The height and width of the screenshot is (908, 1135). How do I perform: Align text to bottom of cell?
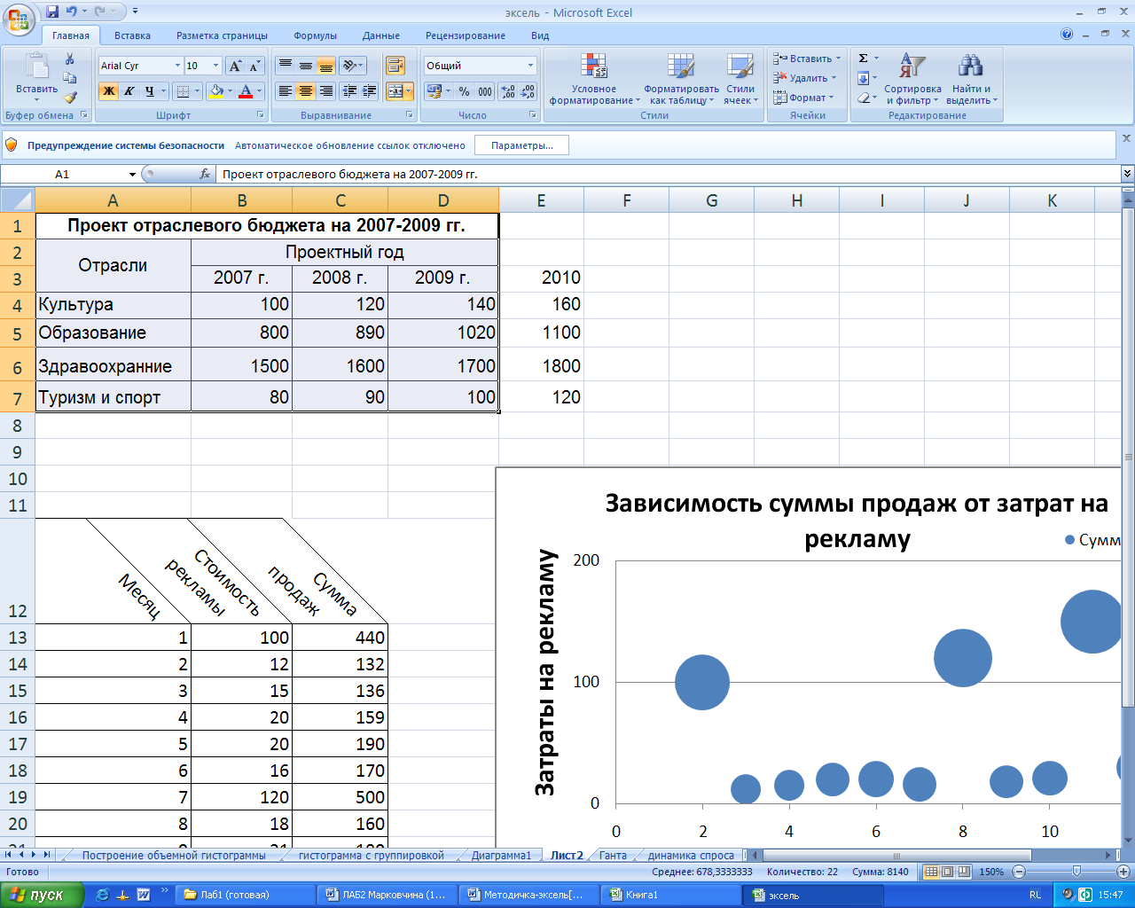(x=325, y=66)
